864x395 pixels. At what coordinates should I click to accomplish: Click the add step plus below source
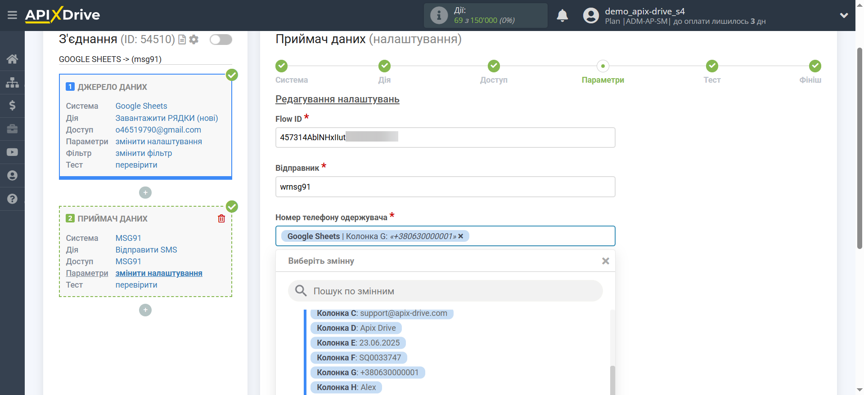pos(145,193)
